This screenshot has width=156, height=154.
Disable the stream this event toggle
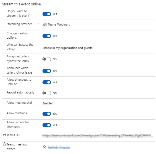(x=47, y=14)
